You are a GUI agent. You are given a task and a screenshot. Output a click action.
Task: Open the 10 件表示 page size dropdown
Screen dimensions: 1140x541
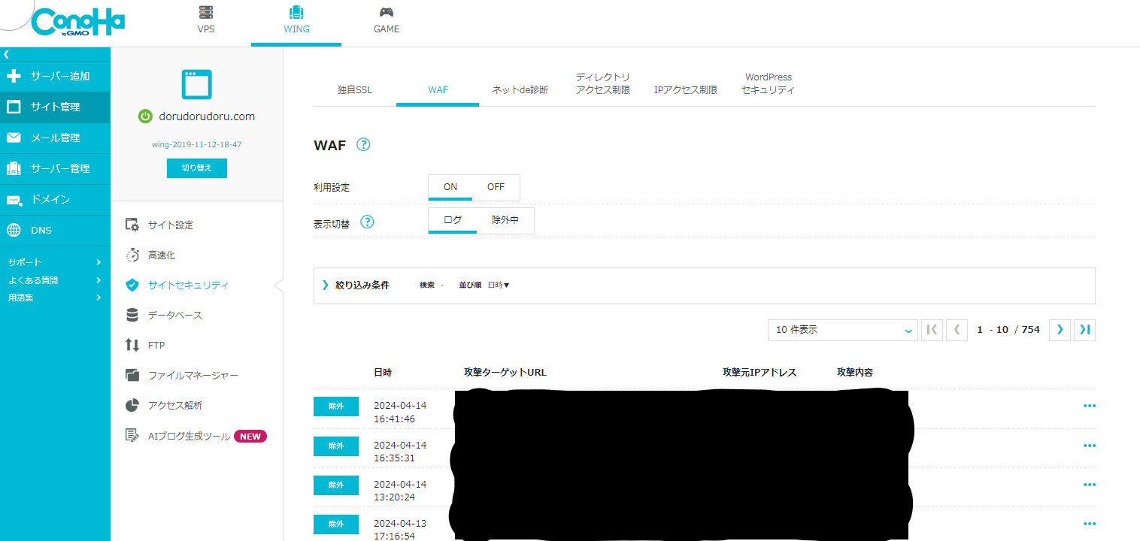tap(842, 330)
